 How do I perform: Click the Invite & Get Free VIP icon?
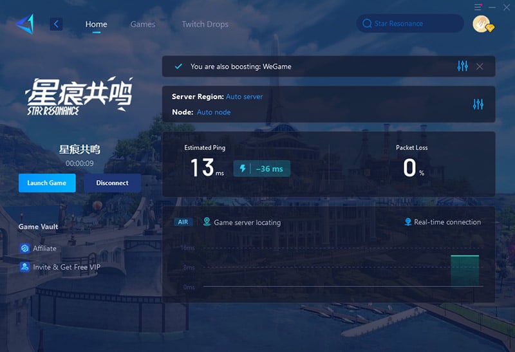click(24, 266)
